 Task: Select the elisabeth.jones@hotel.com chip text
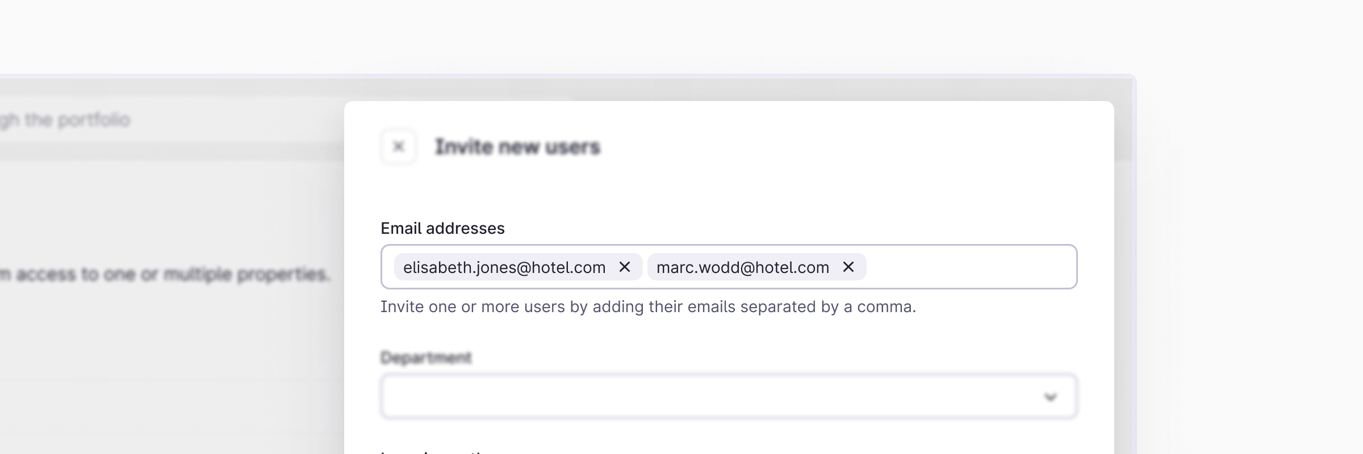tap(503, 267)
